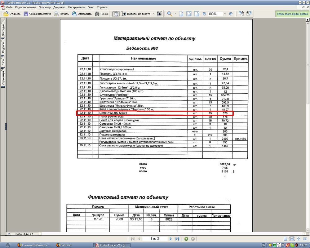Open the Просмотр menu
This screenshot has height=248, width=310.
click(44, 7)
